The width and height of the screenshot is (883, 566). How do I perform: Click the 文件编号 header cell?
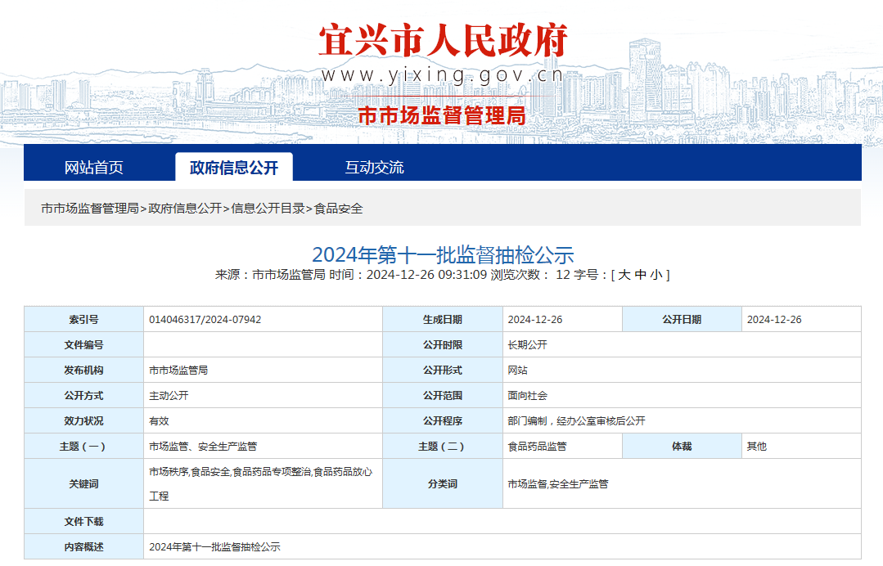tap(84, 345)
